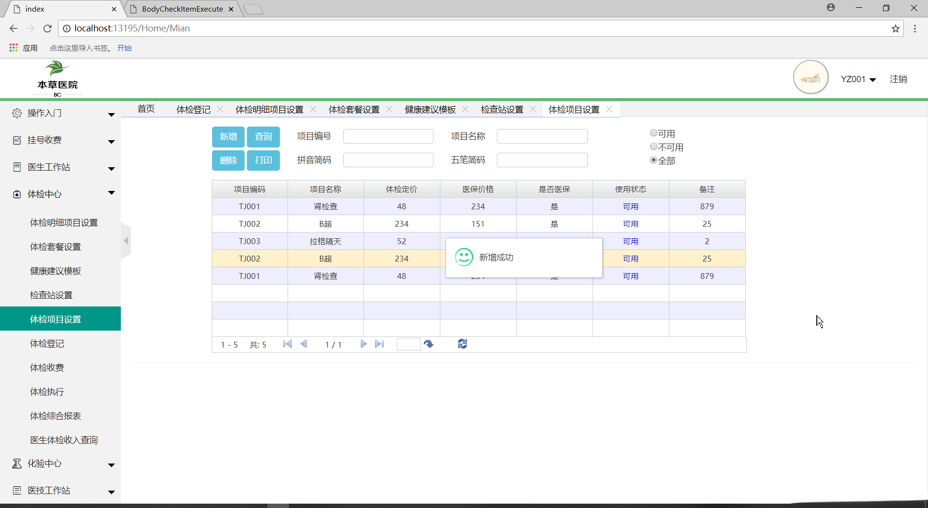Refresh the table with reload icon
This screenshot has height=508, width=928.
[x=463, y=344]
